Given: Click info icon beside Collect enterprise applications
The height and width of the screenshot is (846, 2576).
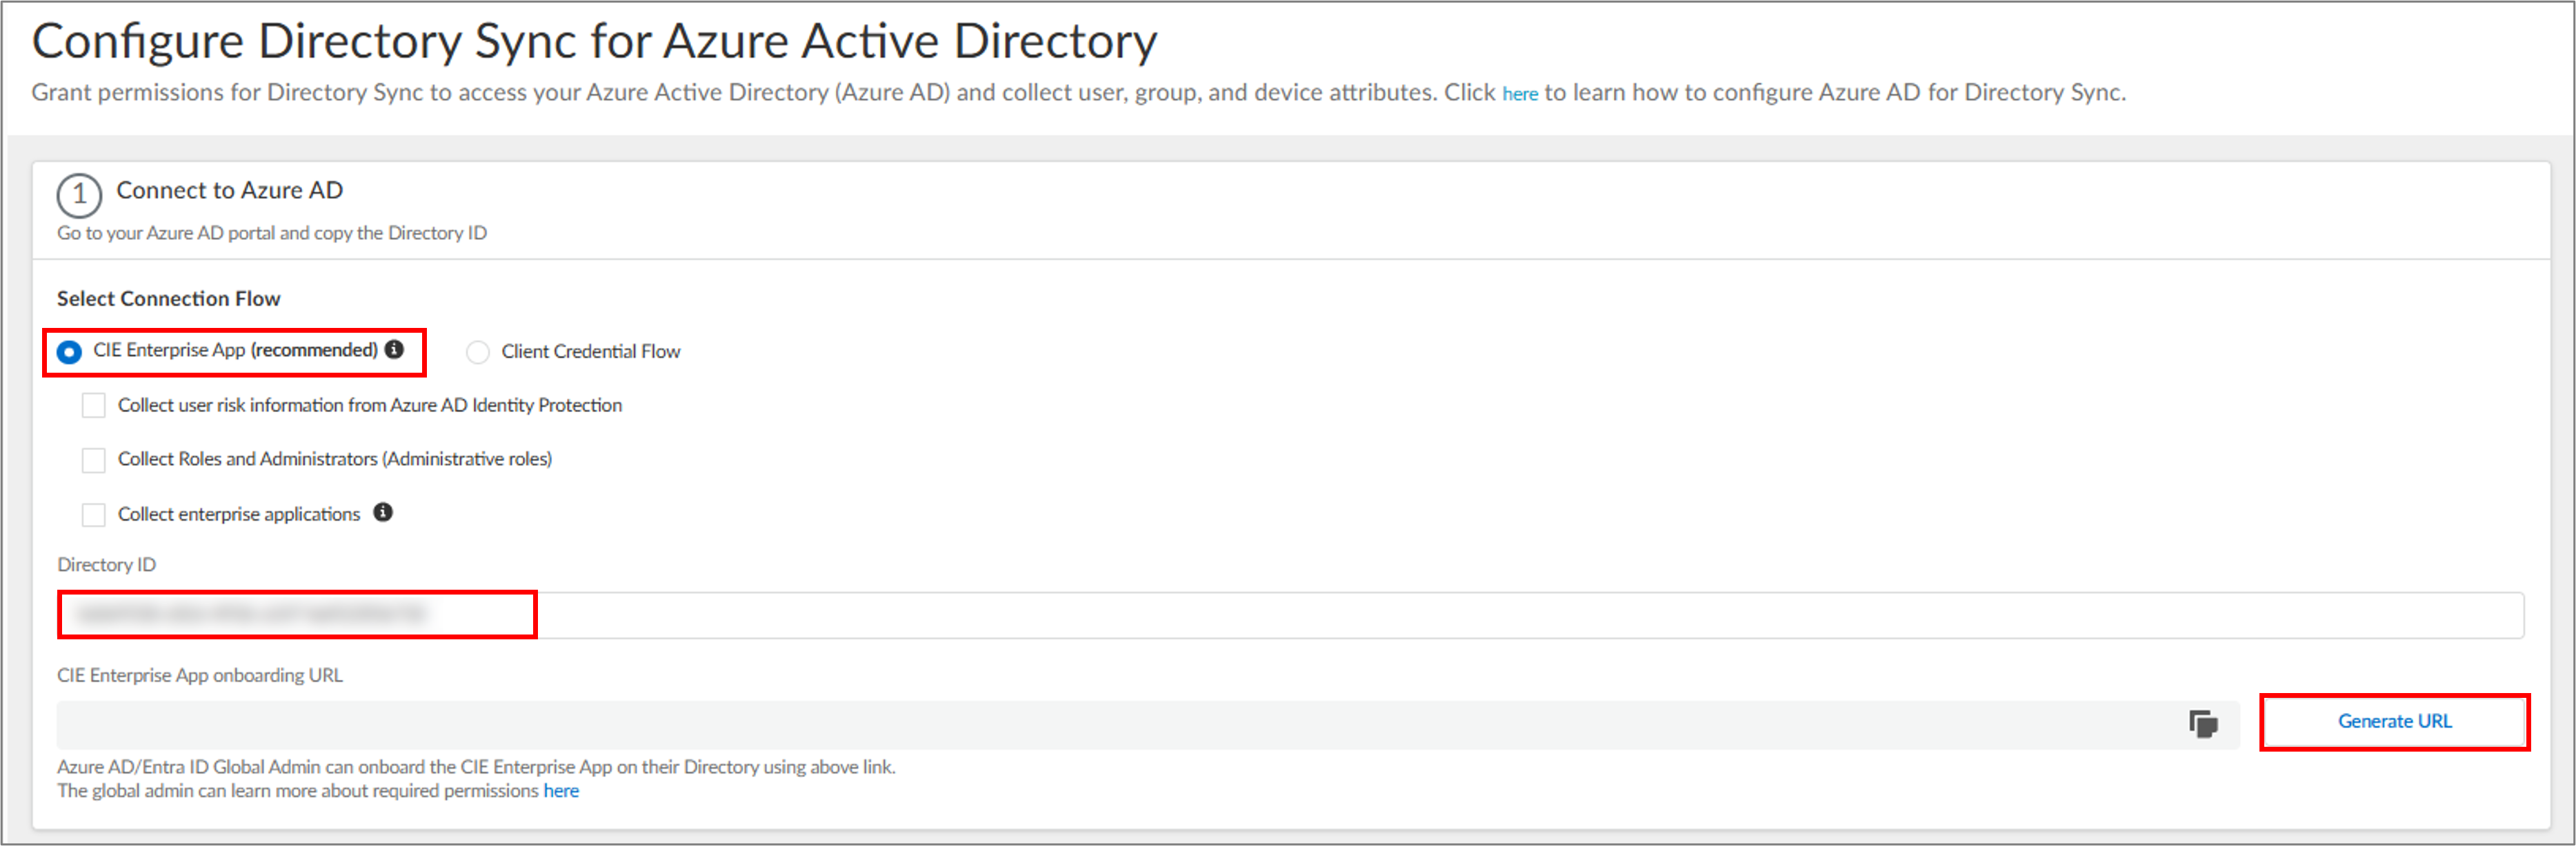Looking at the screenshot, I should pyautogui.click(x=383, y=513).
